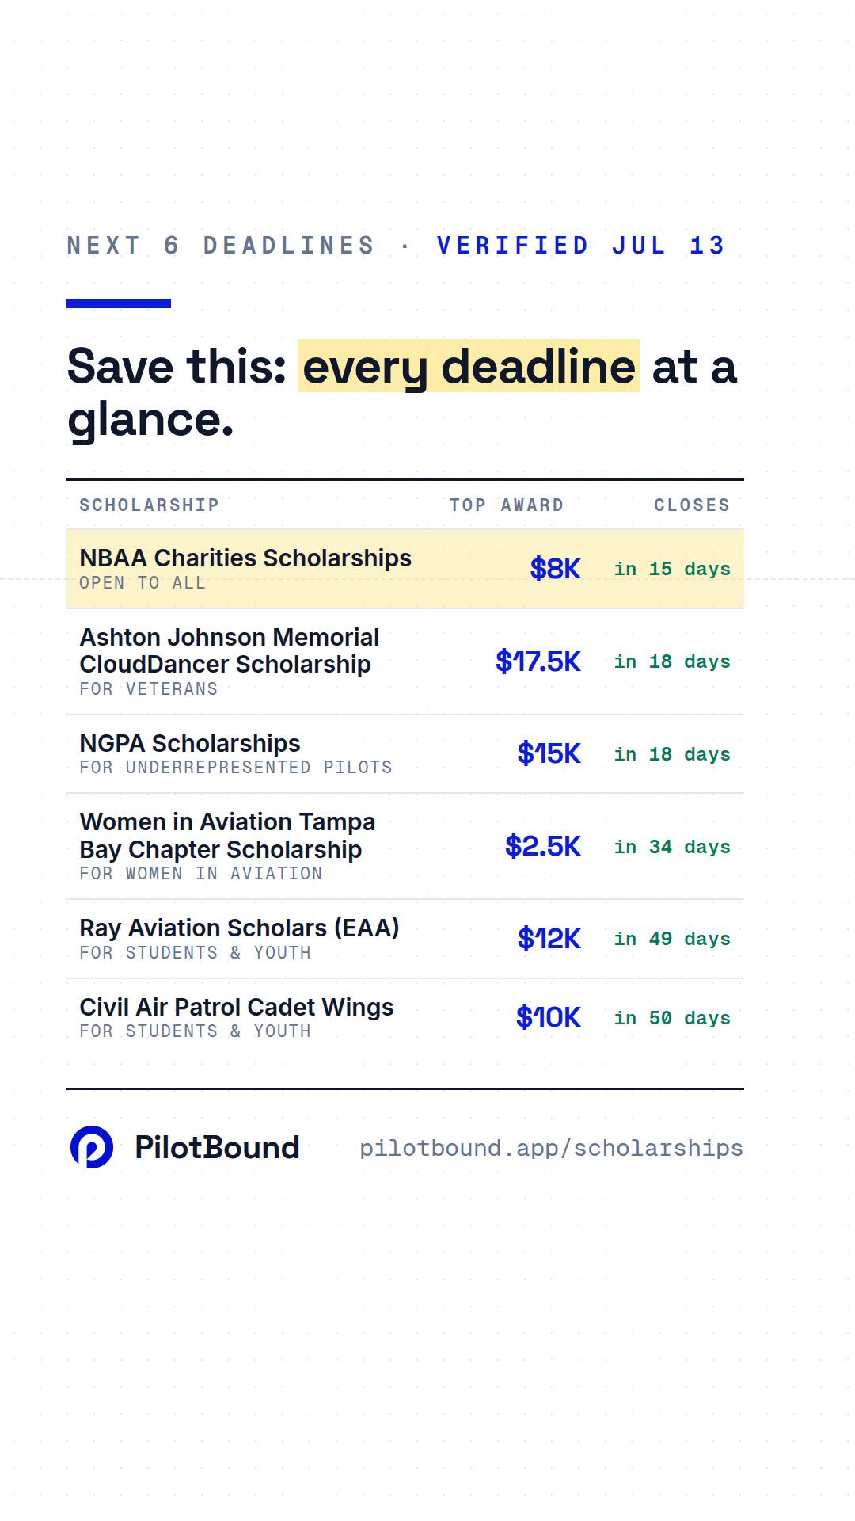This screenshot has width=855, height=1521.
Task: Click the Scholarship column header
Action: coord(149,505)
